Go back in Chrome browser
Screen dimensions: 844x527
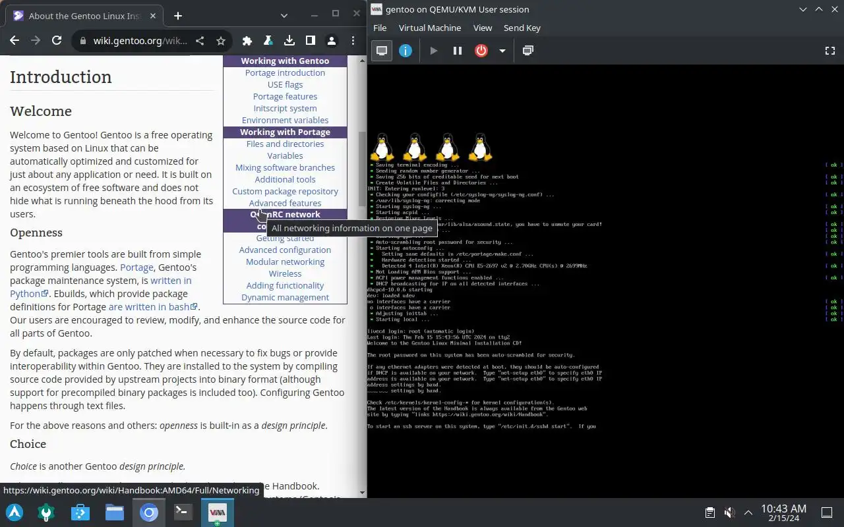click(x=15, y=41)
